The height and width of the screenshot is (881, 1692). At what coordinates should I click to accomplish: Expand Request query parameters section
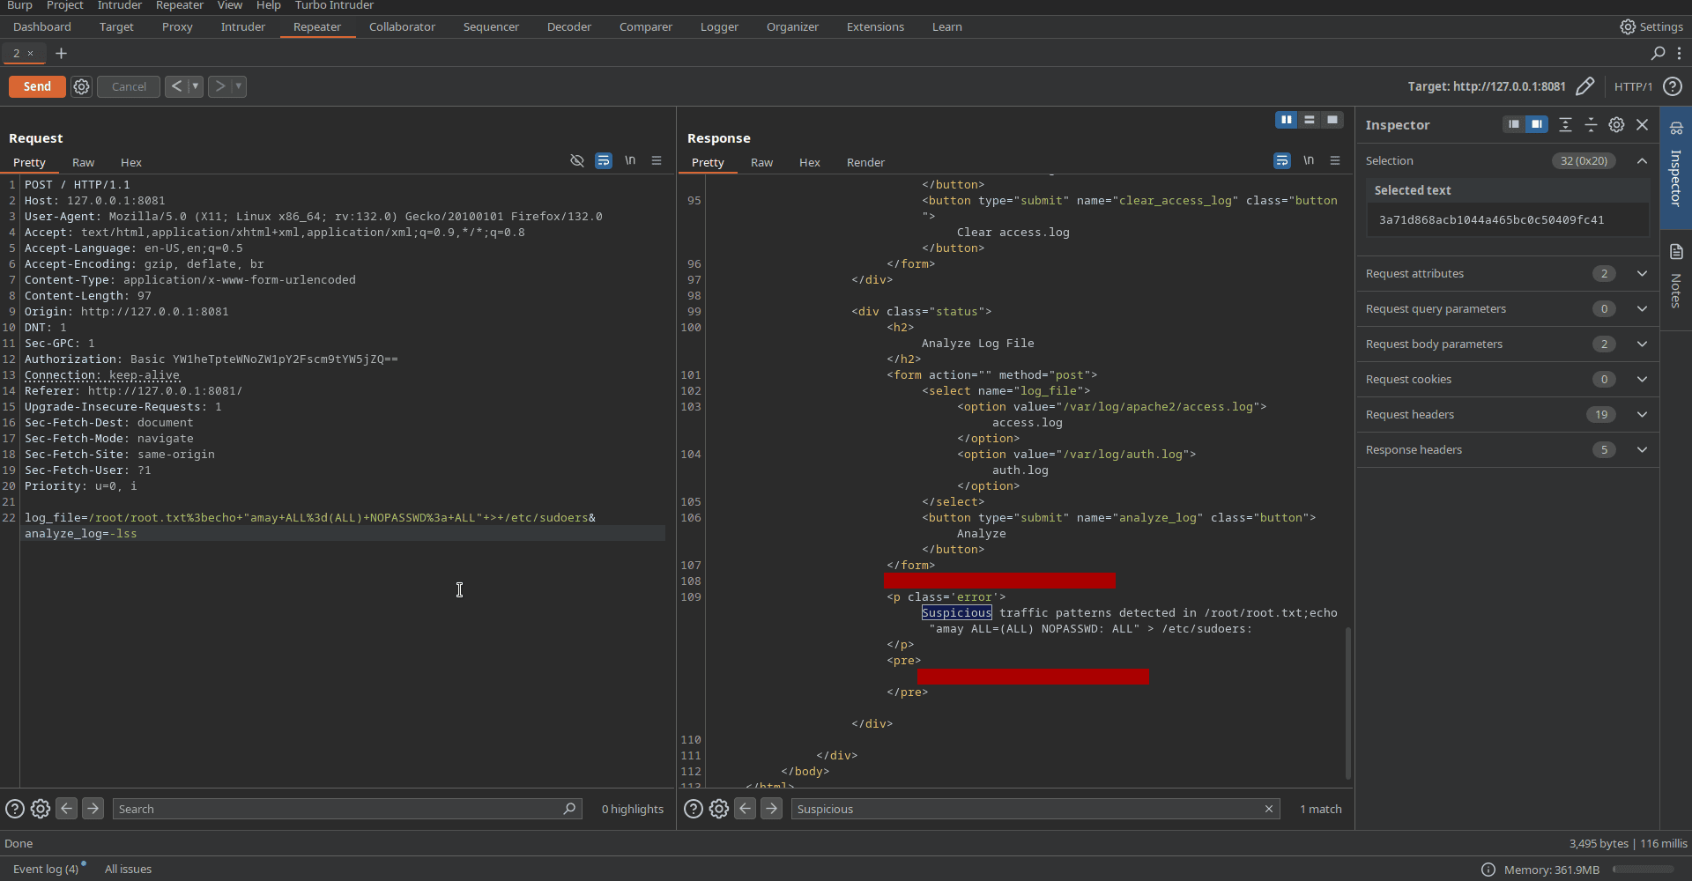1642,308
